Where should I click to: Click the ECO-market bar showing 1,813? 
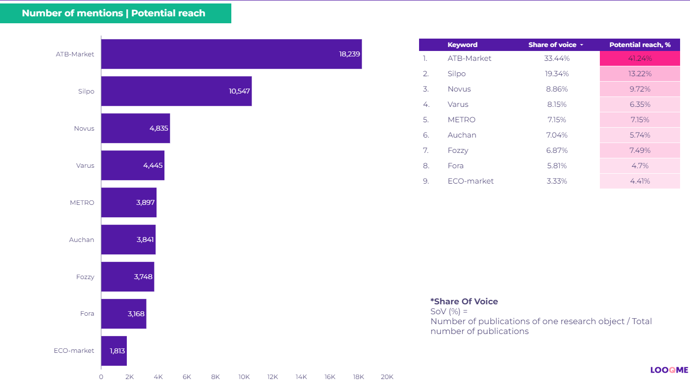tap(114, 351)
